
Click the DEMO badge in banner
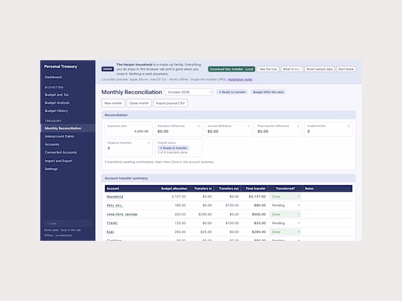click(108, 69)
